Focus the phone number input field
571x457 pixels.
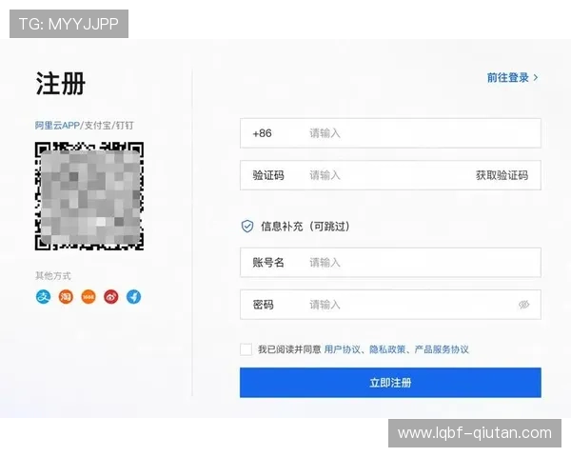419,133
